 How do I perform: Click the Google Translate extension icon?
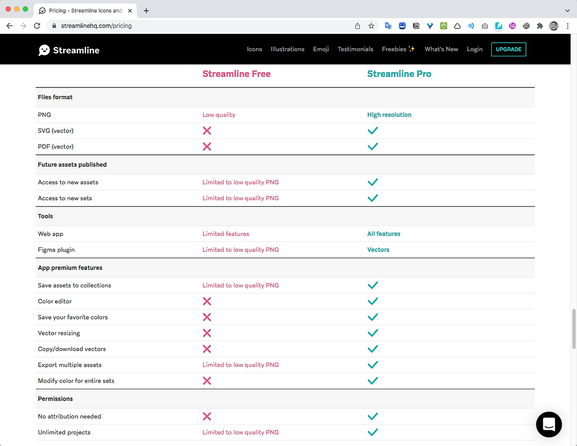388,26
